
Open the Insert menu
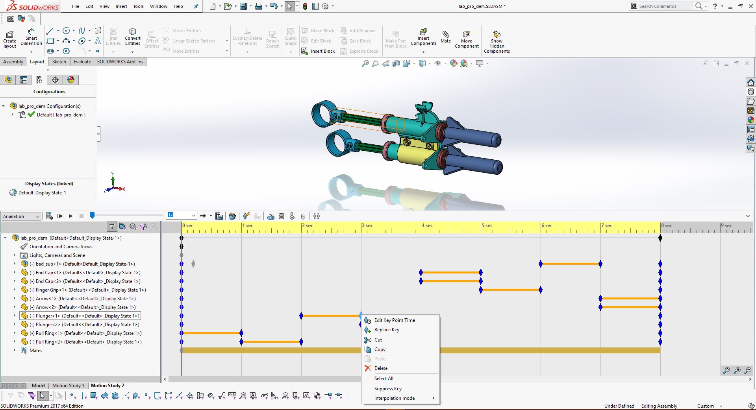tap(121, 6)
